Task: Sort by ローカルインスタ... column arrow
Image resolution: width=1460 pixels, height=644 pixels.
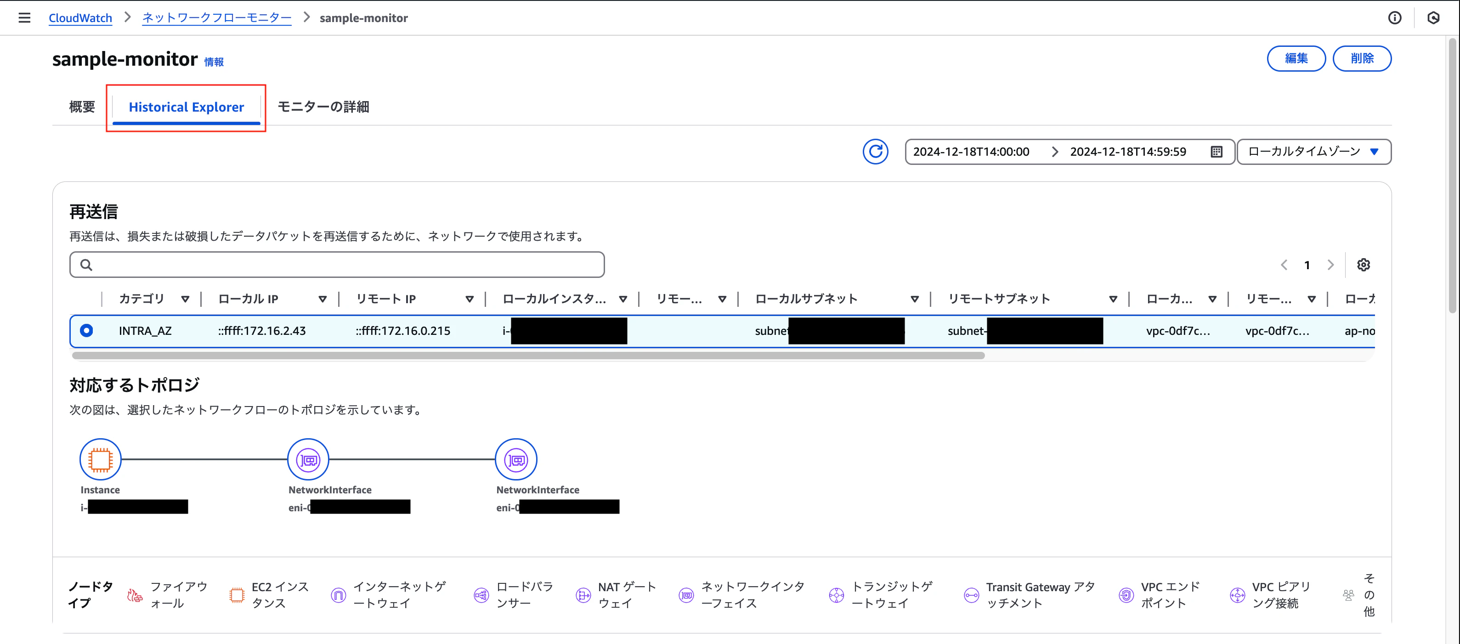Action: pyautogui.click(x=623, y=299)
